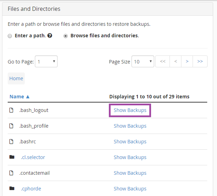Show backups for .contactemail

[130, 173]
